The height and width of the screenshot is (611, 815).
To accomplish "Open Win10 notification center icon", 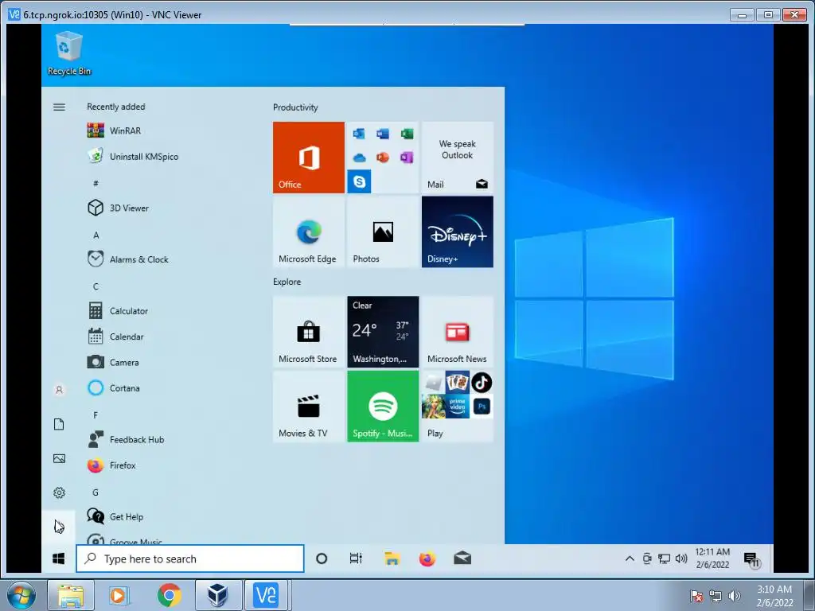I will pyautogui.click(x=751, y=559).
